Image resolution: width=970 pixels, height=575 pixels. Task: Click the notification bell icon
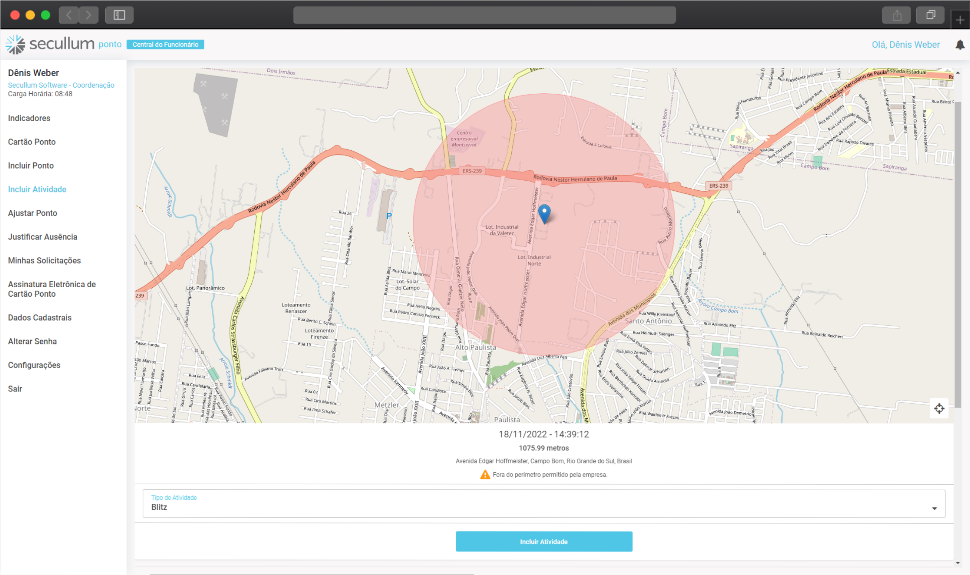click(960, 44)
